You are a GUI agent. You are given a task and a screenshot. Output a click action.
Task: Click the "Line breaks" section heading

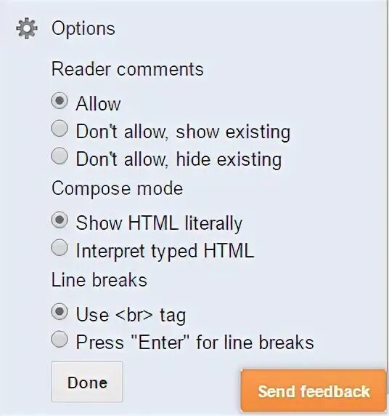[x=99, y=280]
